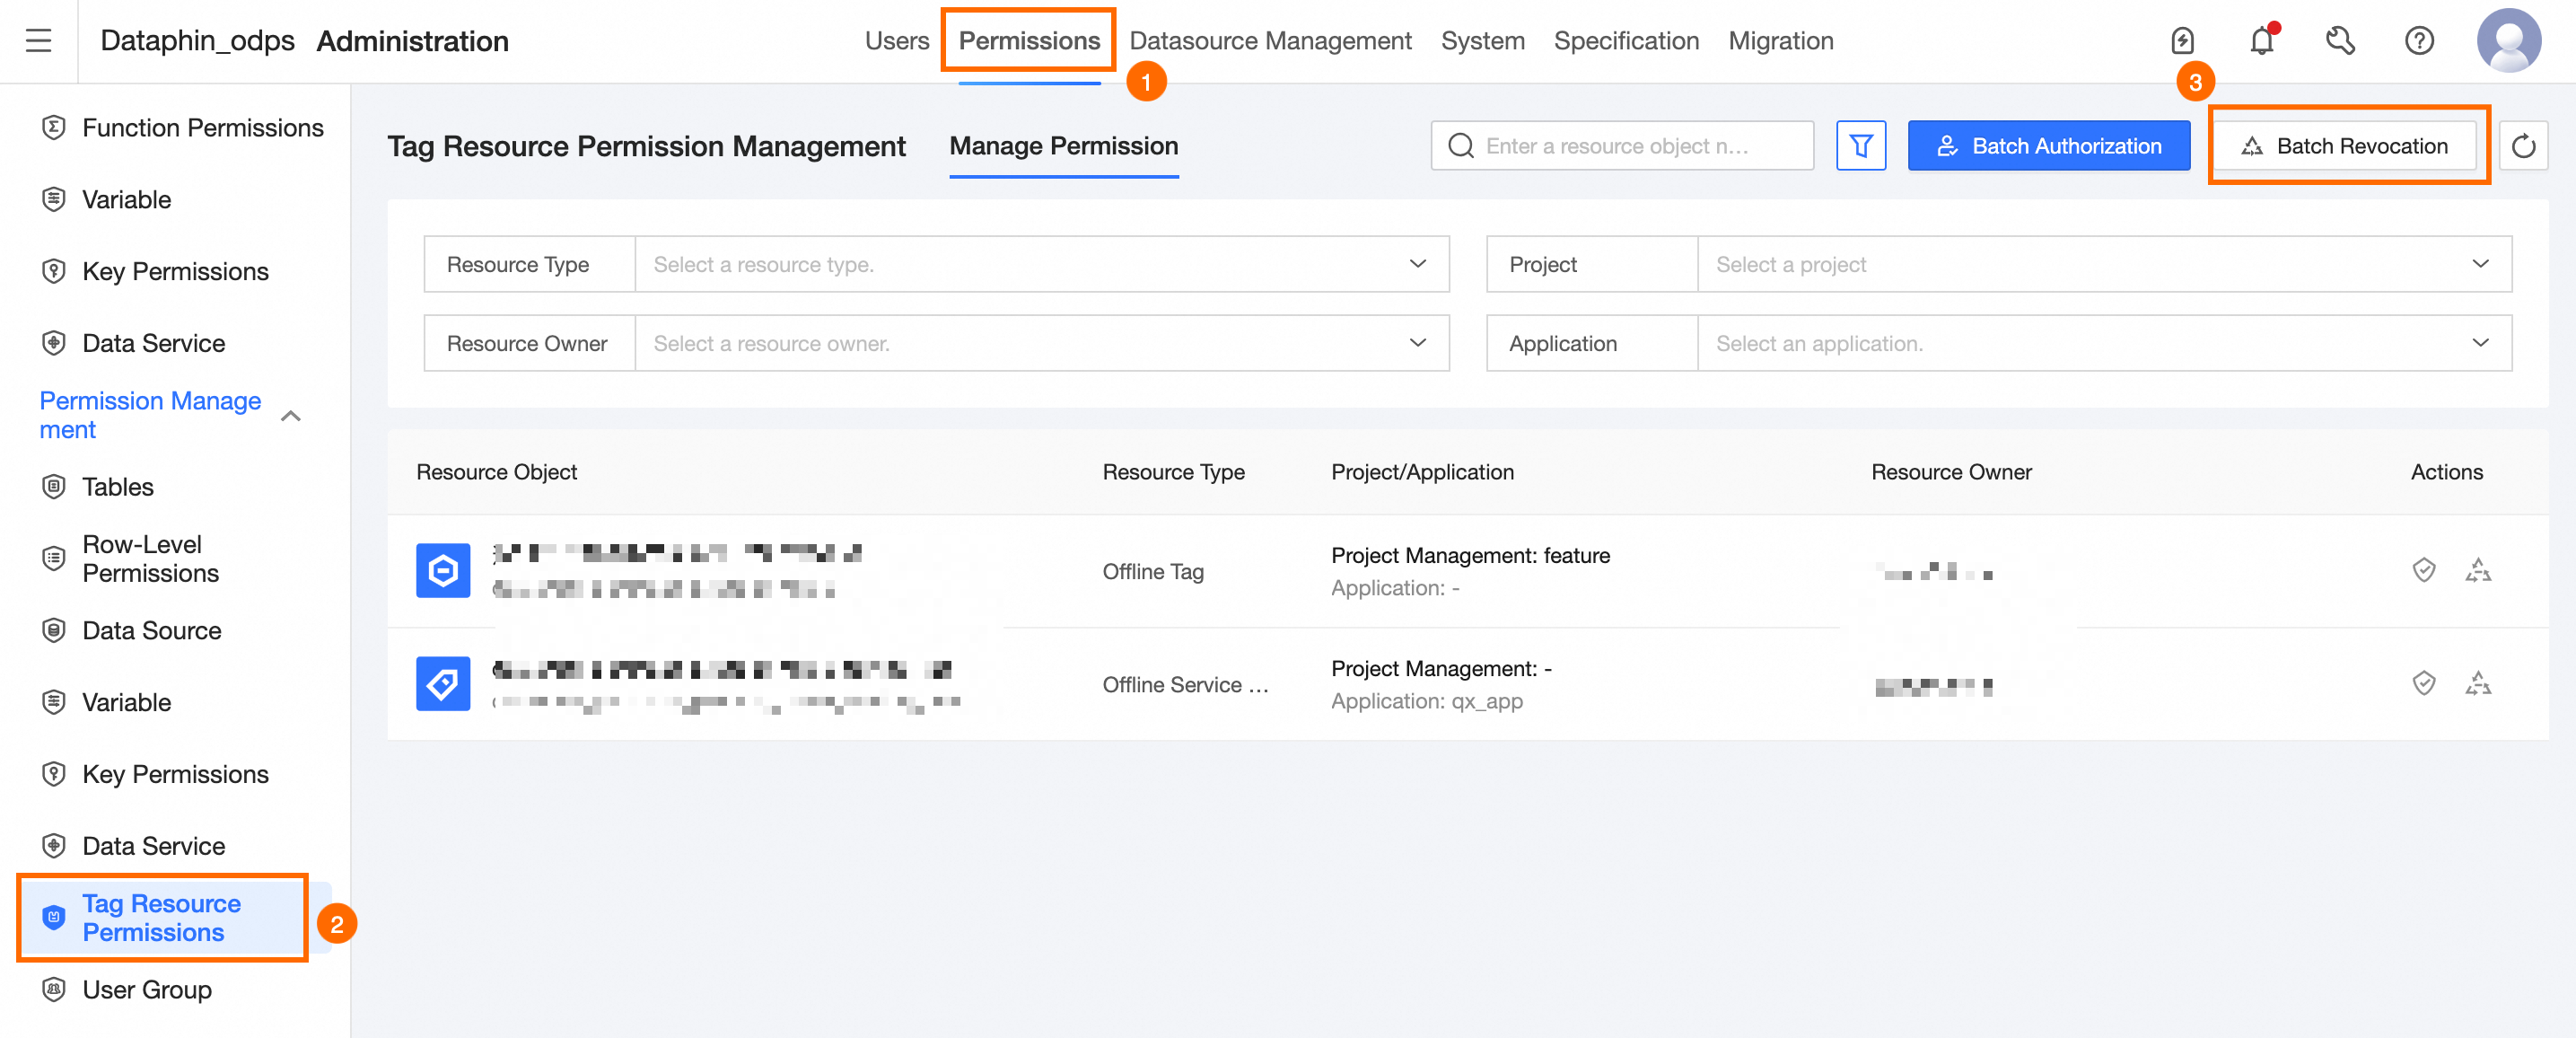Switch to the Migration tab
Image resolution: width=2576 pixels, height=1038 pixels.
1780,41
